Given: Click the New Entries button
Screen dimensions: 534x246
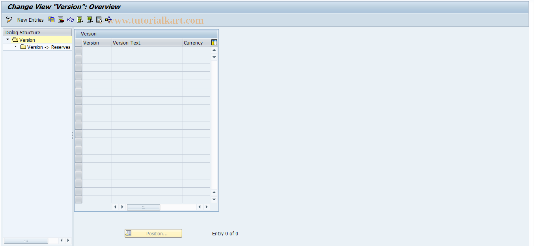Looking at the screenshot, I should 30,20.
